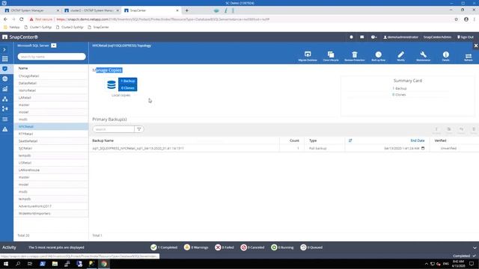This screenshot has height=269, width=479.
Task: Show the Details info icon
Action: [446, 56]
